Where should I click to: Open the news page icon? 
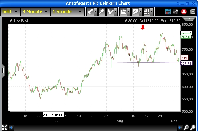[193, 12]
